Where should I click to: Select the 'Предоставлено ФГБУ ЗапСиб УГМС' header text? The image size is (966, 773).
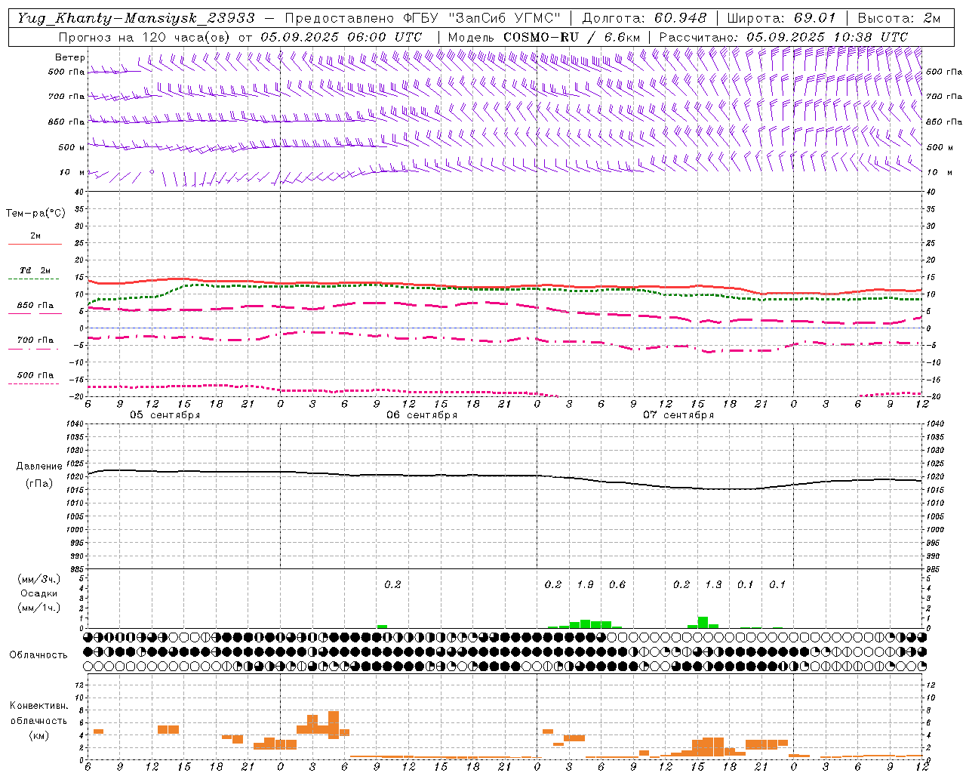(423, 17)
